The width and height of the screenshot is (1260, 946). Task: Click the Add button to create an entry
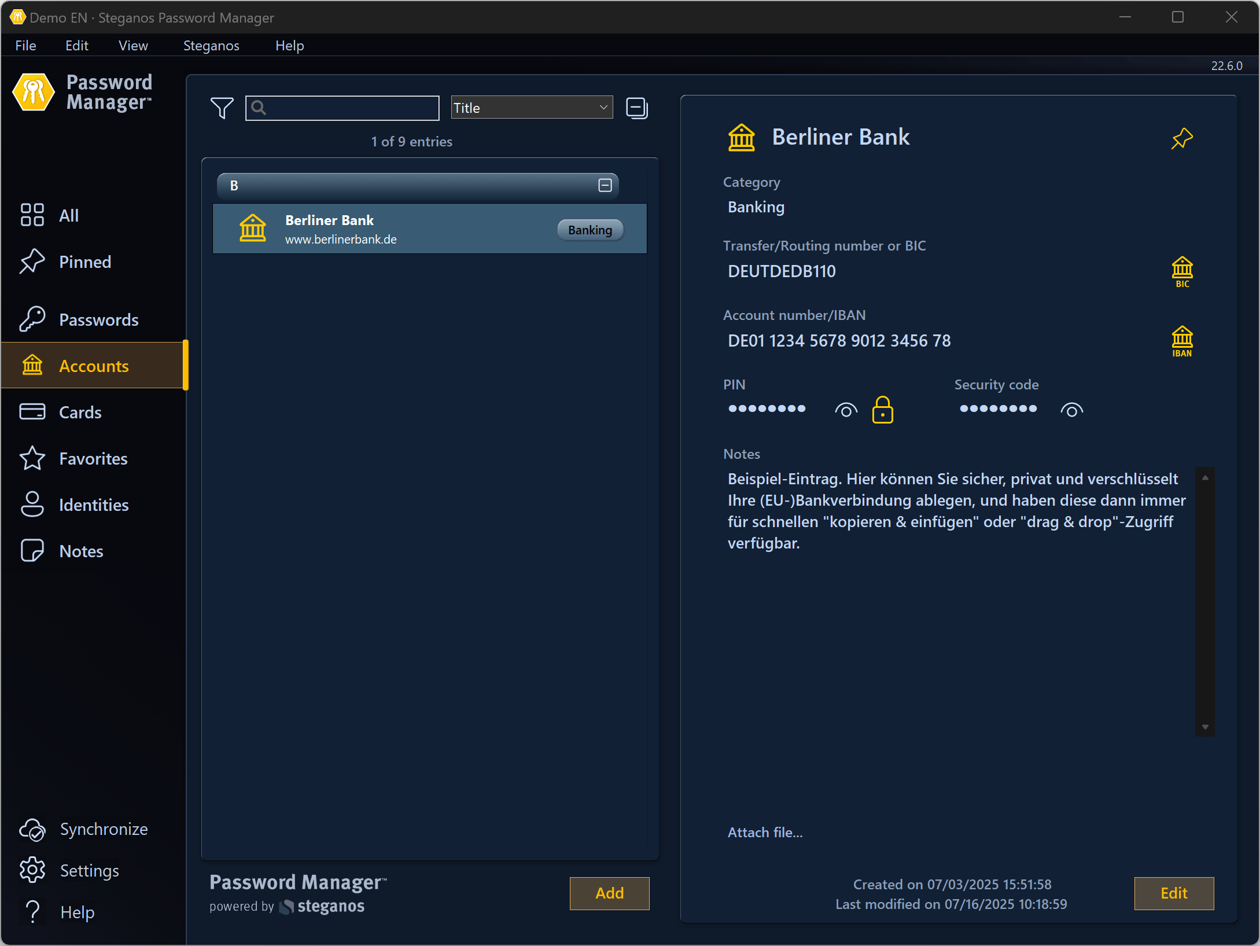click(609, 893)
